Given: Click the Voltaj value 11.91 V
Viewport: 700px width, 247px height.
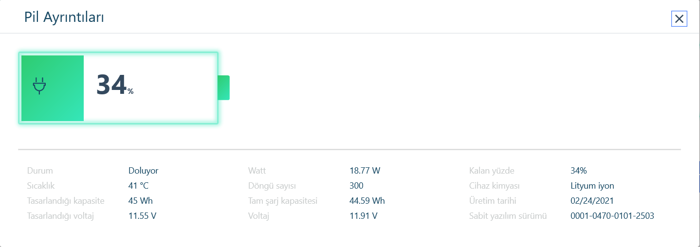Looking at the screenshot, I should pyautogui.click(x=364, y=216).
